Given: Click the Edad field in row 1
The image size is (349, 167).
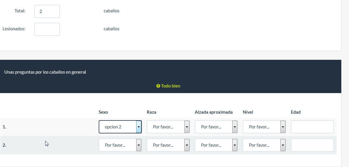Looking at the screenshot, I should coord(312,127).
